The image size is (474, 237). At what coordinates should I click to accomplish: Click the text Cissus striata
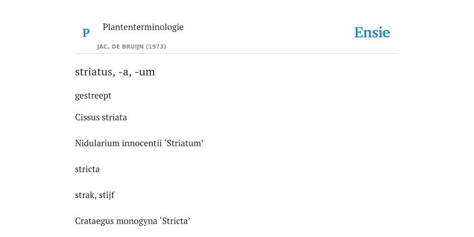tap(101, 117)
